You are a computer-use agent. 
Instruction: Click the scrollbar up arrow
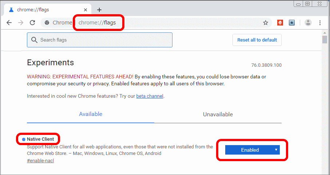(x=325, y=33)
